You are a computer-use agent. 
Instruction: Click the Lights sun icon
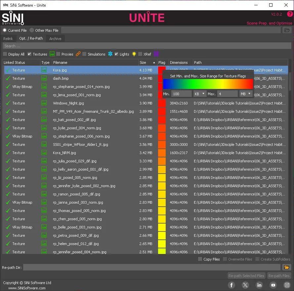point(134,54)
